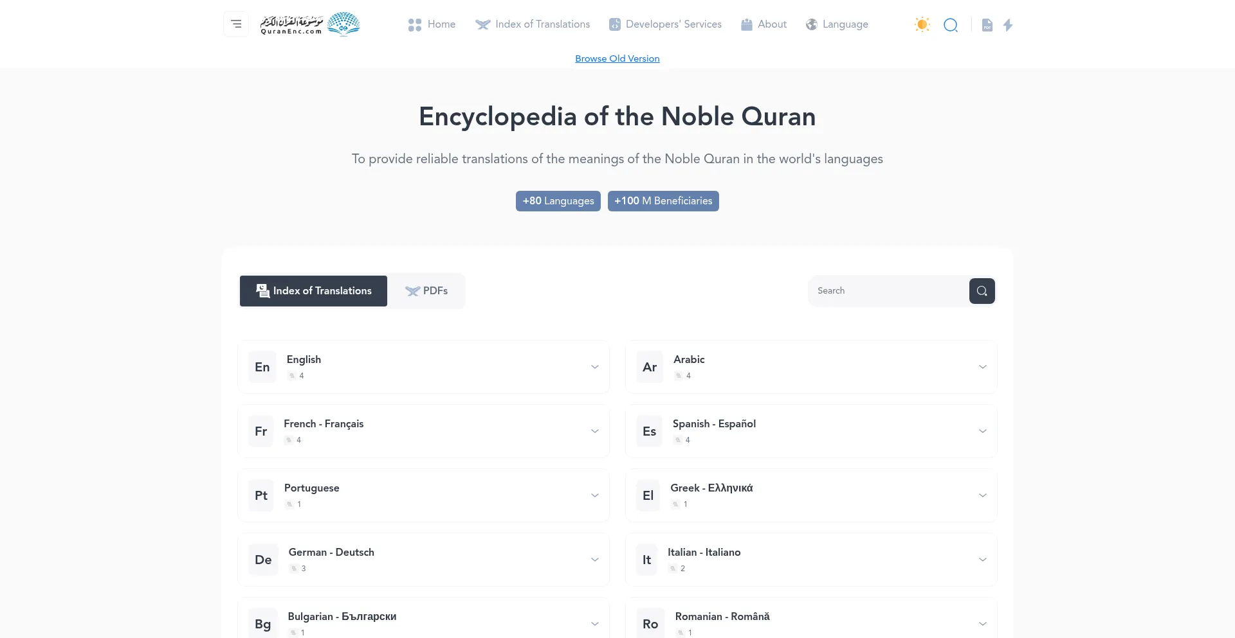Click the QuranEnc.com logo

pyautogui.click(x=310, y=24)
